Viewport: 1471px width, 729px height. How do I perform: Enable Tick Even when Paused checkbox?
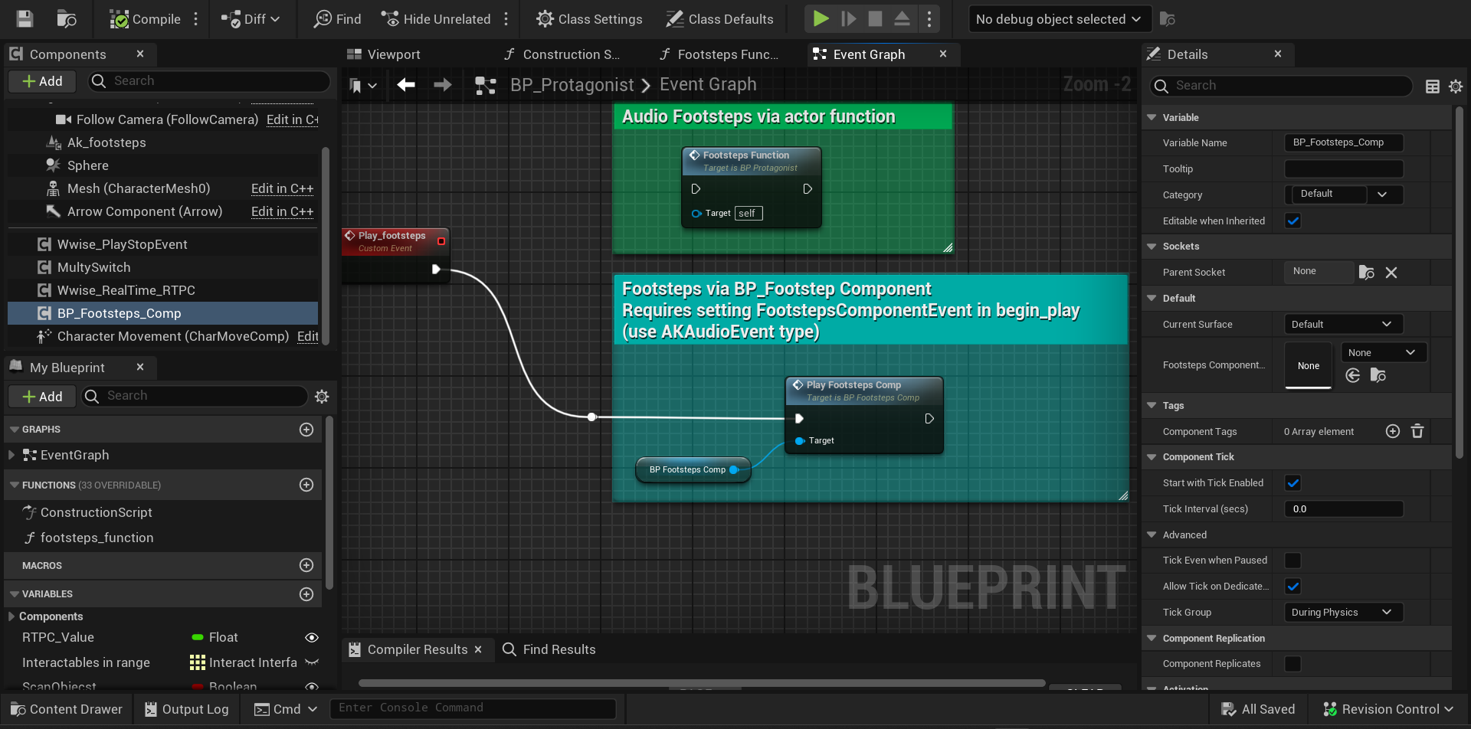tap(1293, 561)
